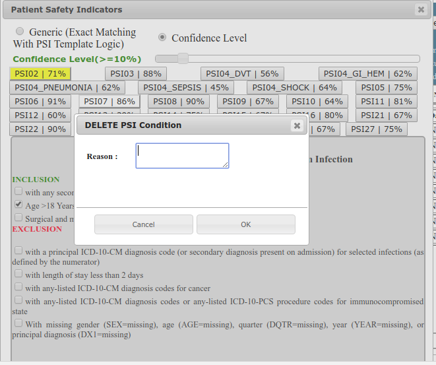Toggle the Age >18 Years inclusion checkbox

[18, 205]
